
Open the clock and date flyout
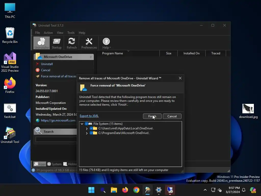[233, 190]
